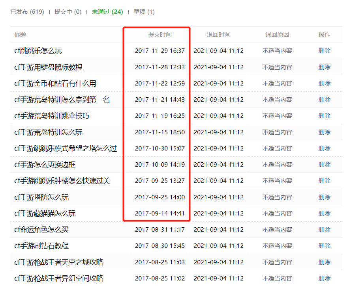Open title 'cf手游枪战王者异幻空间攻略'

58,279
